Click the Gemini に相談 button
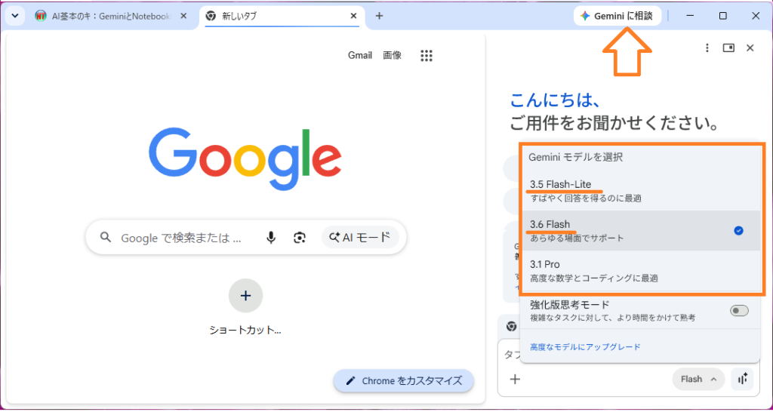Screen dimensions: 773x412 click(x=617, y=16)
